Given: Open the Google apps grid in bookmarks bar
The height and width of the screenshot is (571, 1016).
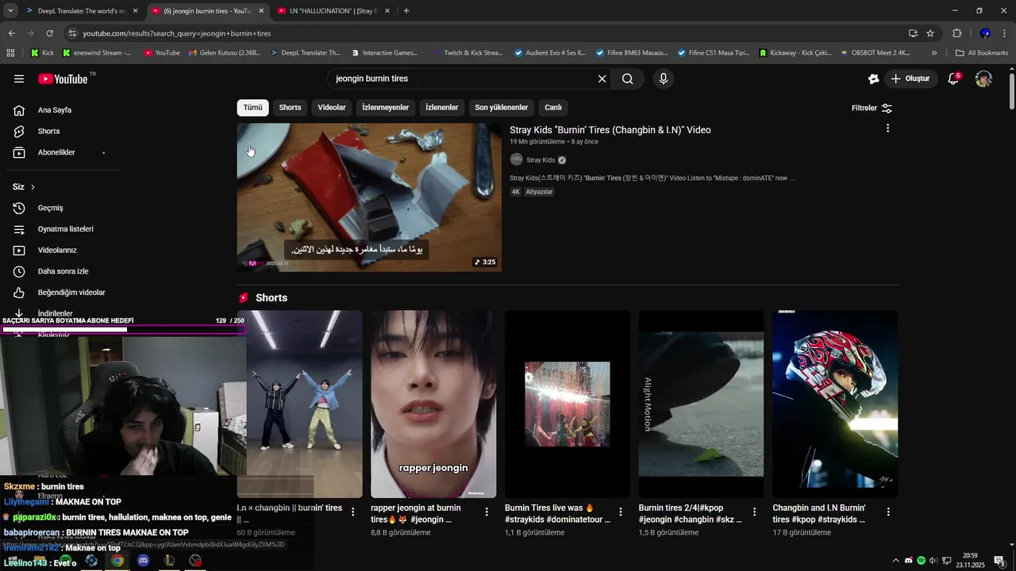Looking at the screenshot, I should click(x=10, y=53).
